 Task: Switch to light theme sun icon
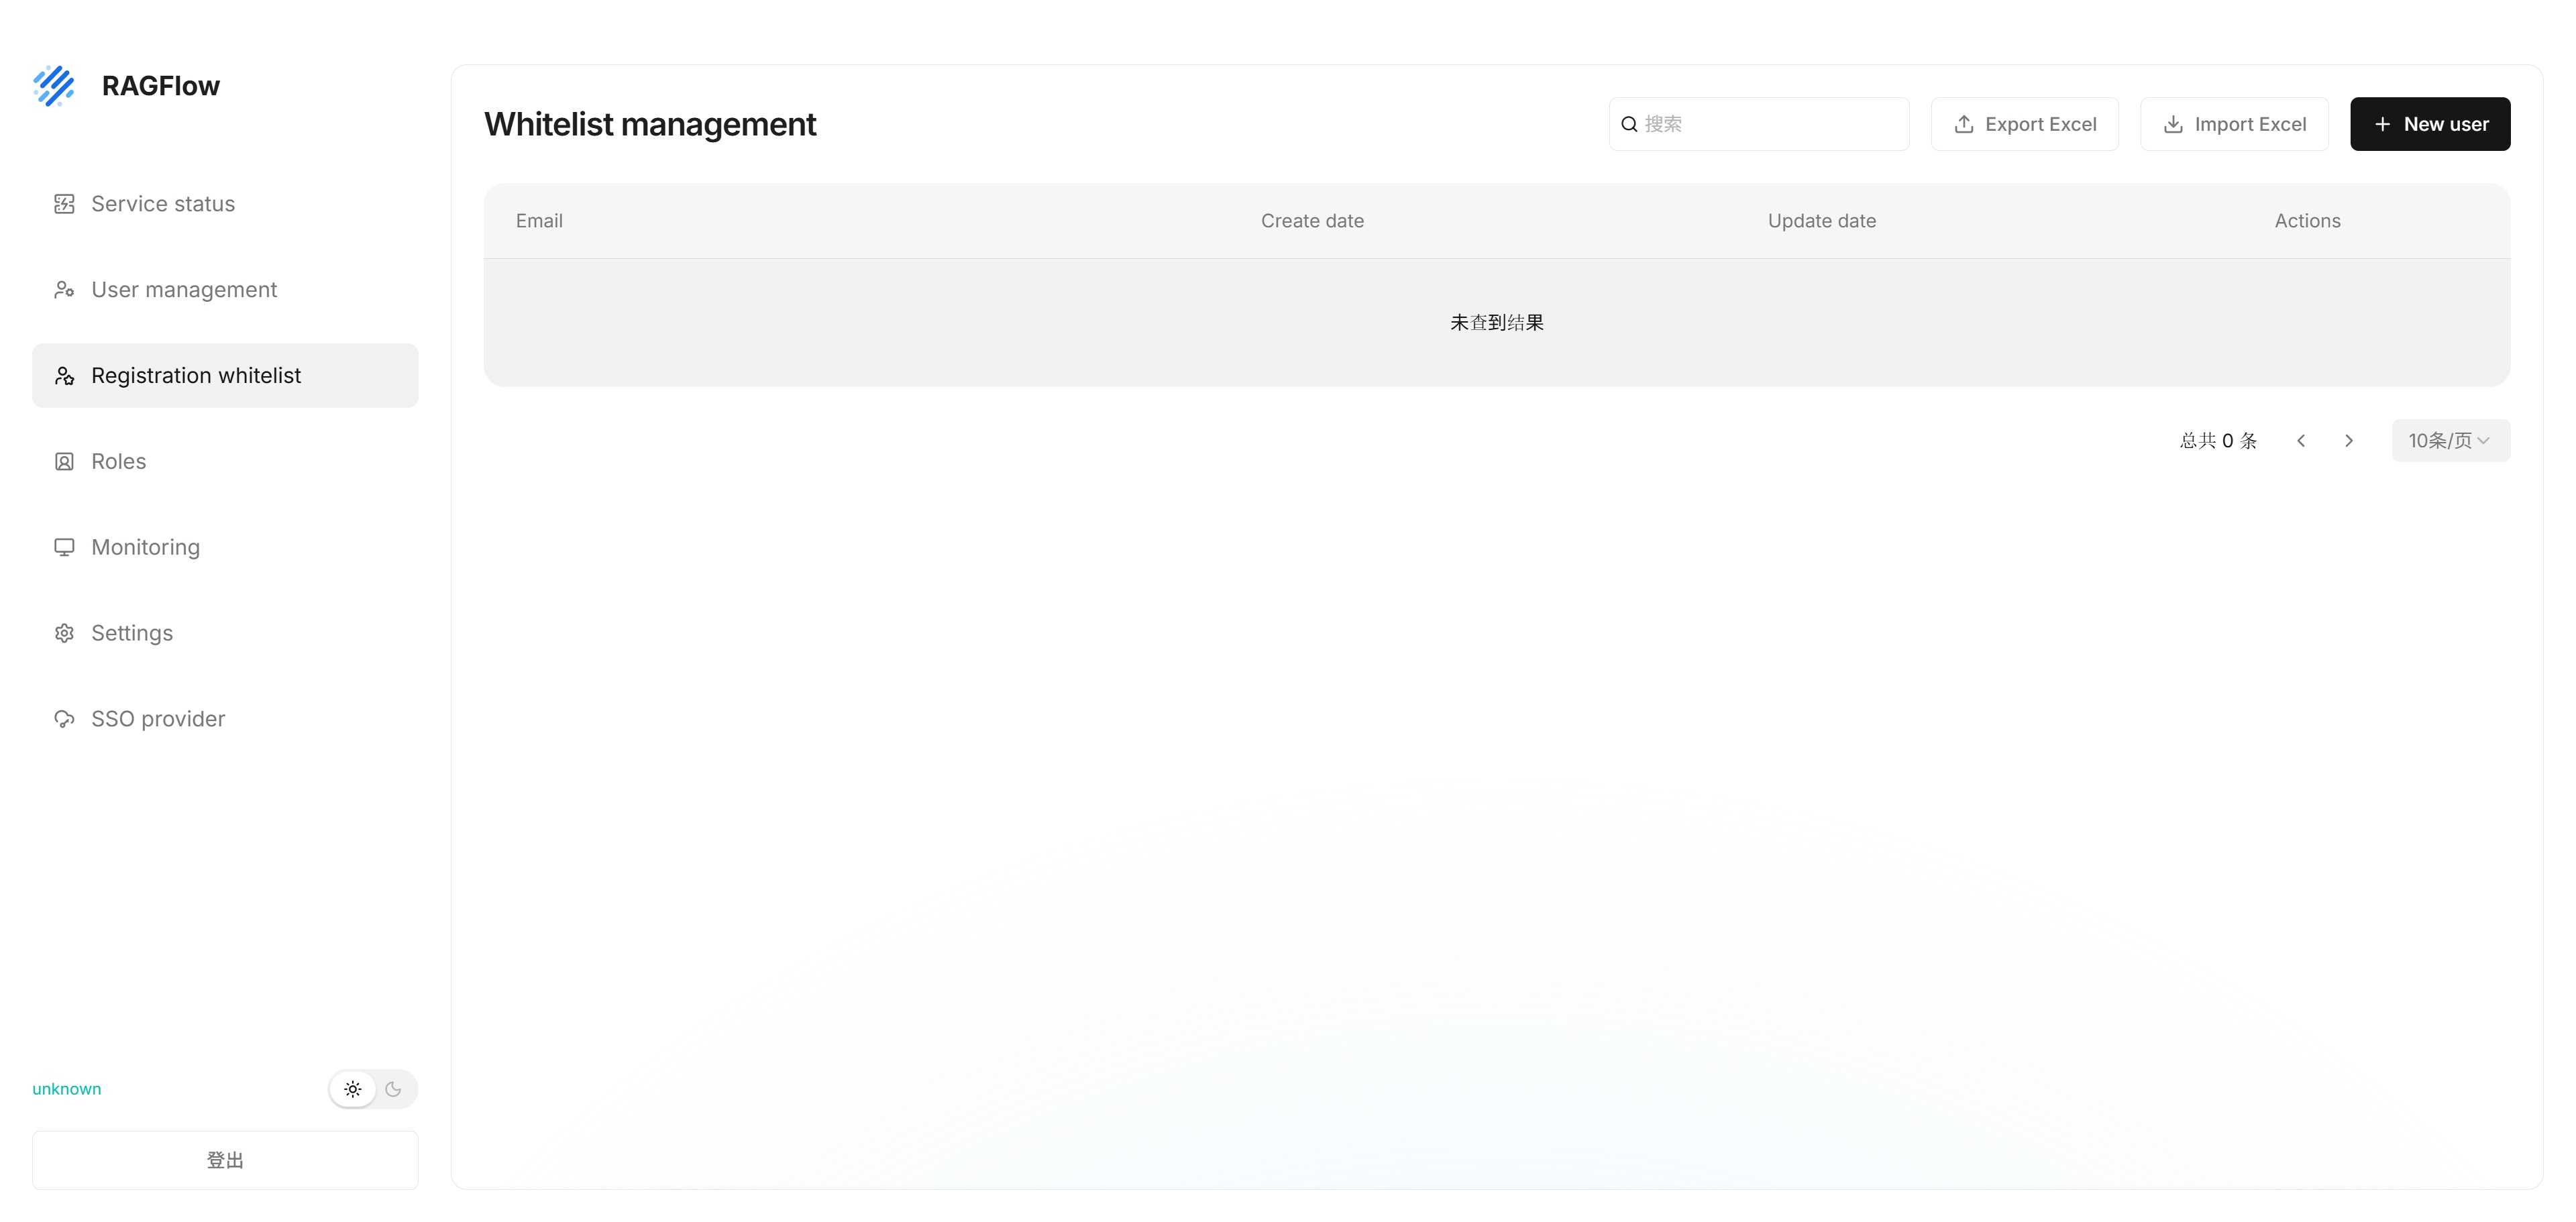coord(353,1089)
